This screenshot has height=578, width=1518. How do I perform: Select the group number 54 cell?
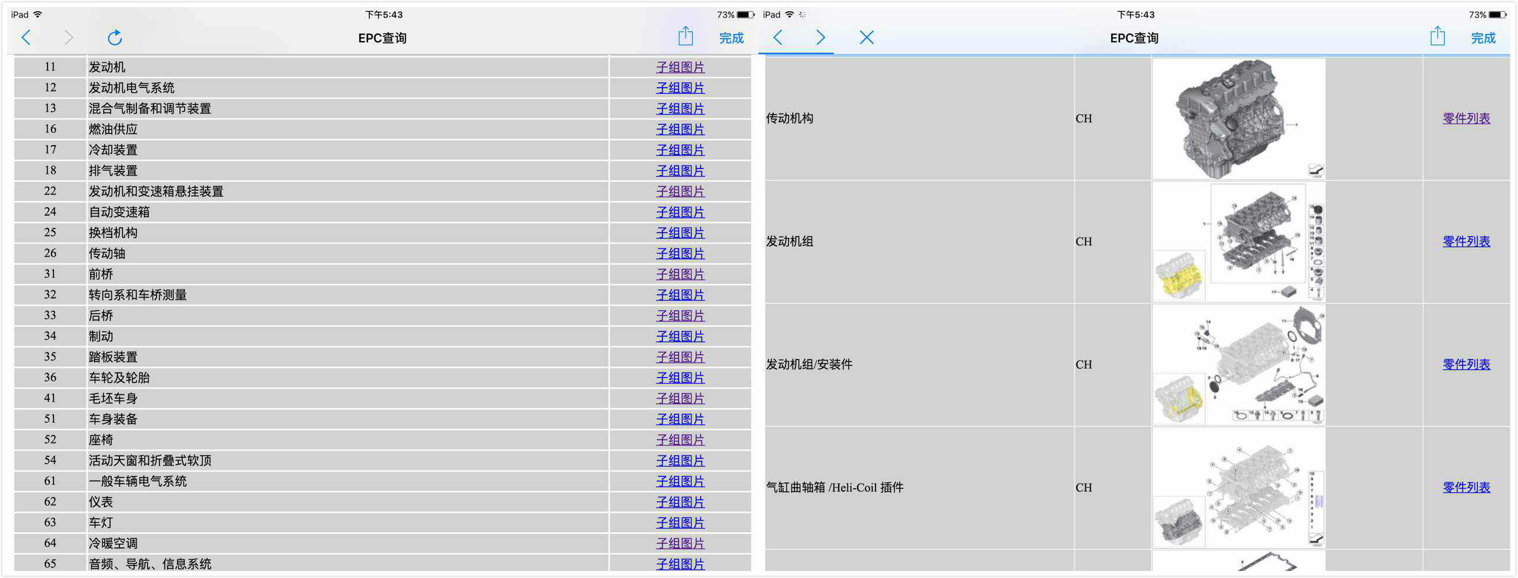pyautogui.click(x=50, y=461)
